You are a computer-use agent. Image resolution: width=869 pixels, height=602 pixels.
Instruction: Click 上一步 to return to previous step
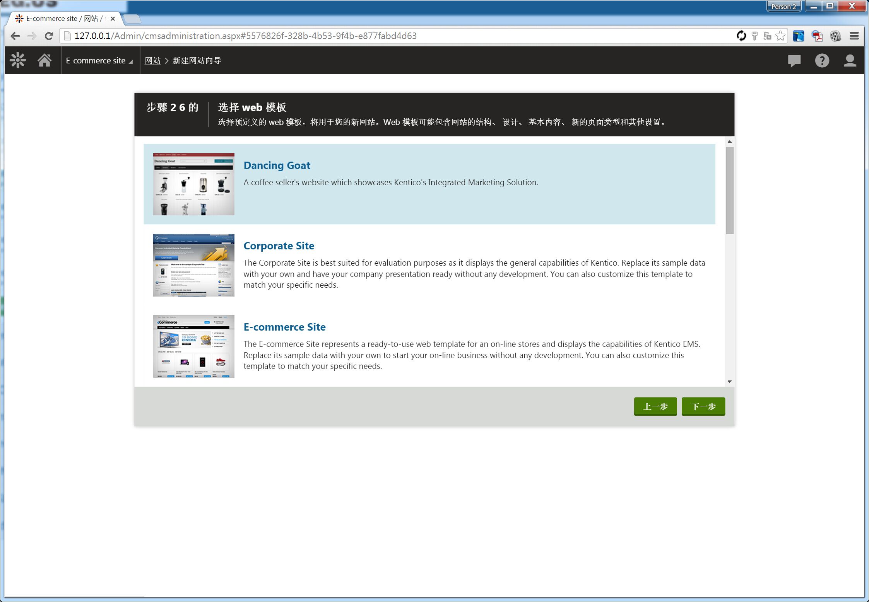tap(655, 406)
